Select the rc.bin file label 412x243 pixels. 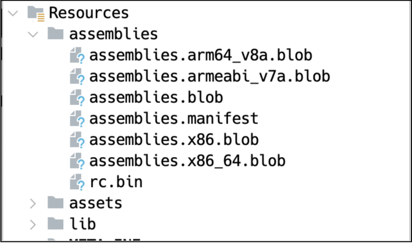point(116,182)
